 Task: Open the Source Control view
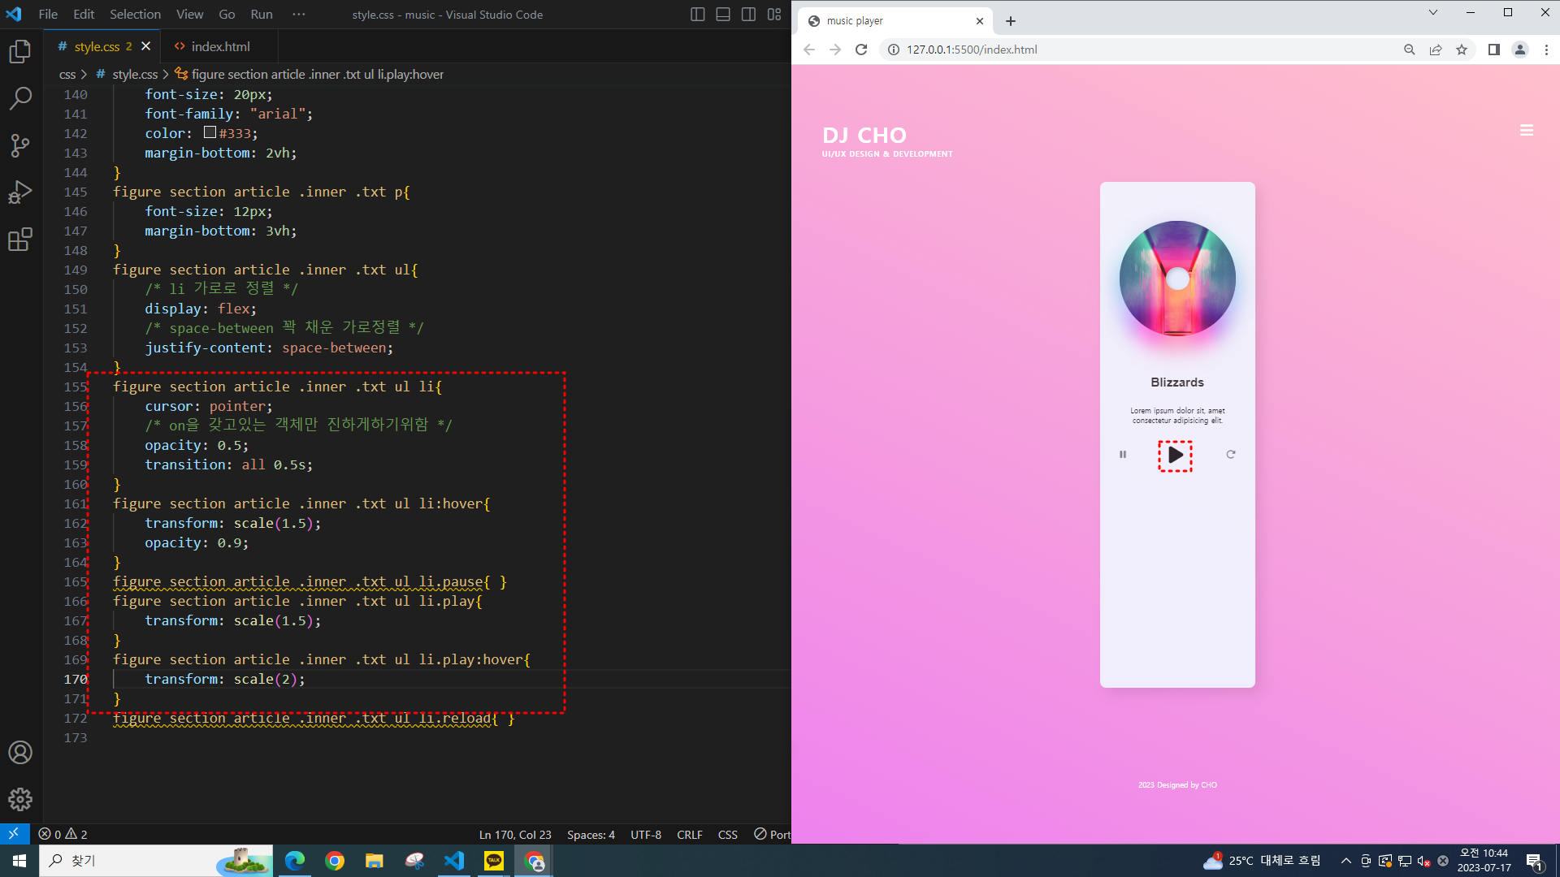coord(20,145)
